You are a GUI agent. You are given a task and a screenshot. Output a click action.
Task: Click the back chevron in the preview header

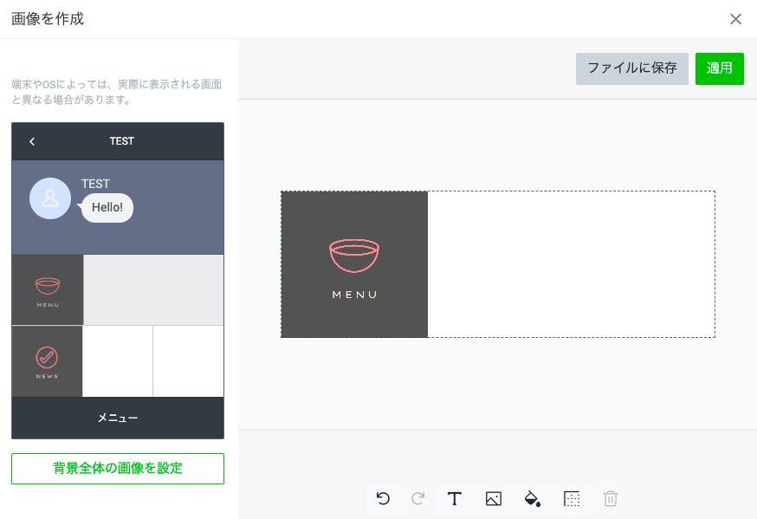coord(31,141)
